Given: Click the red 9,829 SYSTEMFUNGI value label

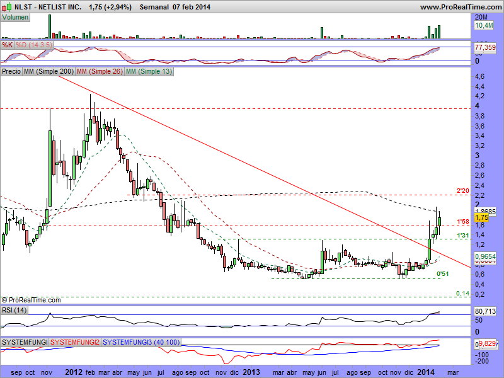Looking at the screenshot, I should point(487,343).
